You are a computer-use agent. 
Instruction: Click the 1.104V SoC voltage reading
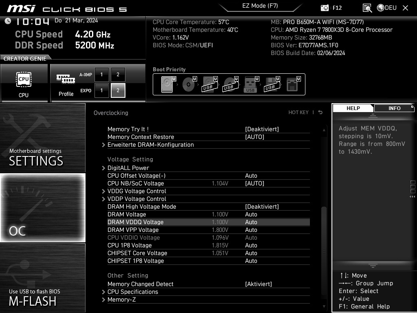click(x=220, y=184)
